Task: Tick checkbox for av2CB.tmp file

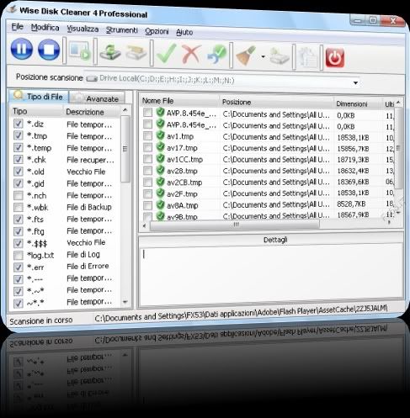Action: (147, 182)
